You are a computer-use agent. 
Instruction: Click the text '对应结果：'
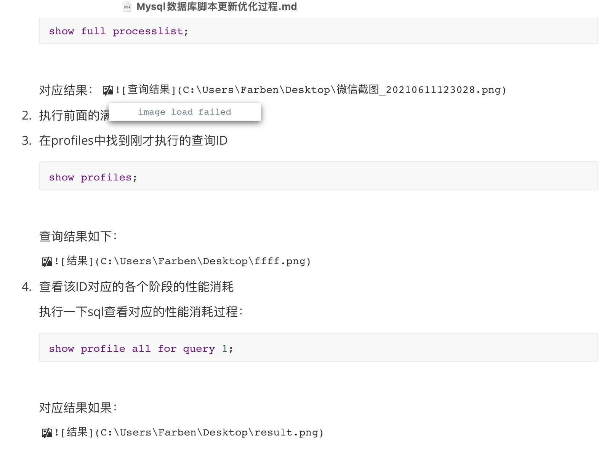point(66,90)
